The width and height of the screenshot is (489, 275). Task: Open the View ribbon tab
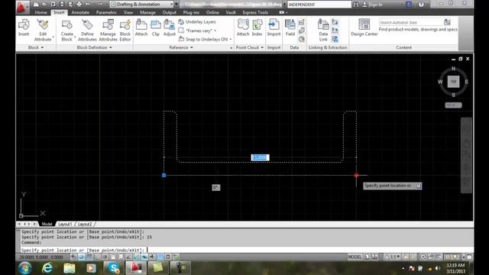(x=128, y=12)
